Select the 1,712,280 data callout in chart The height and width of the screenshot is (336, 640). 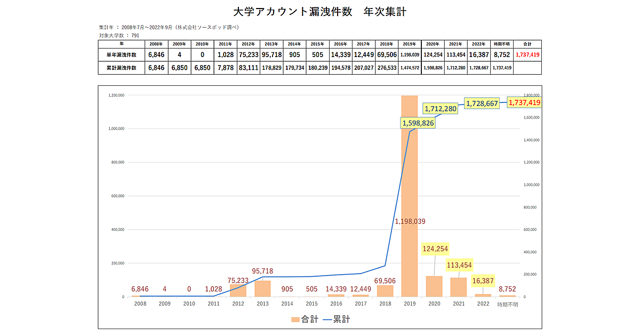tap(440, 109)
